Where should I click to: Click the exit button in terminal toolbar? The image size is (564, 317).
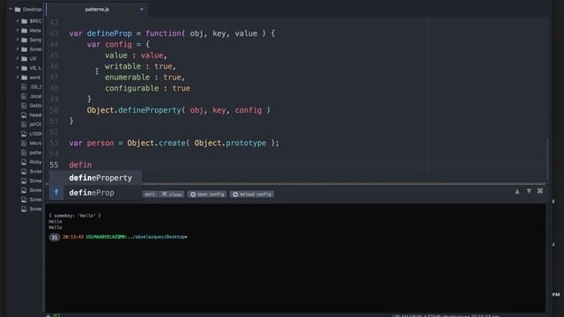click(x=150, y=195)
